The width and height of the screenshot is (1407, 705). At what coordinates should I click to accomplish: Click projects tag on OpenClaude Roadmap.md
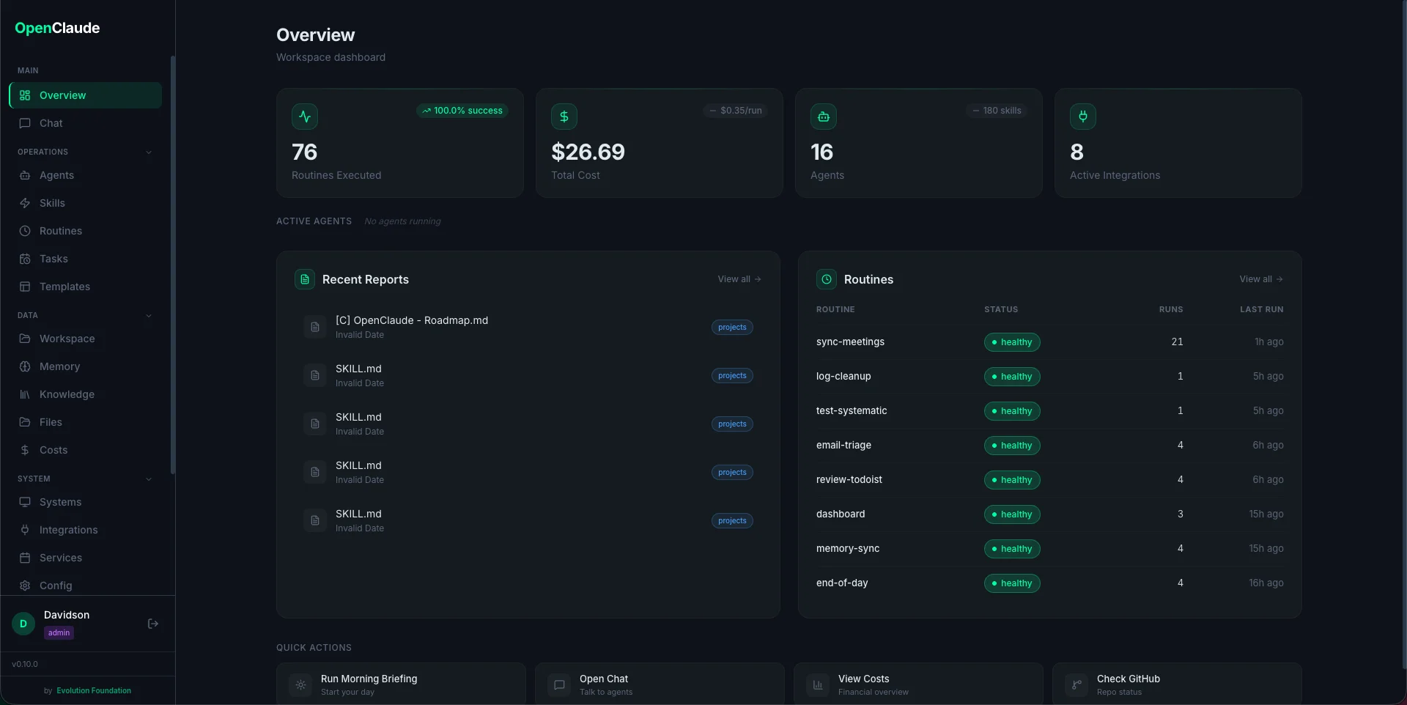pos(732,328)
